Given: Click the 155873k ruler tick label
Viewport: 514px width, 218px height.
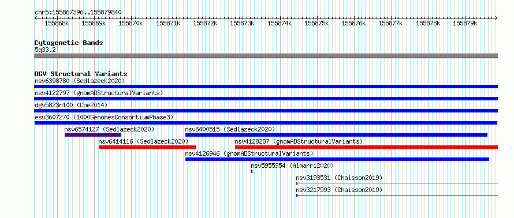Looking at the screenshot, I should click(242, 23).
